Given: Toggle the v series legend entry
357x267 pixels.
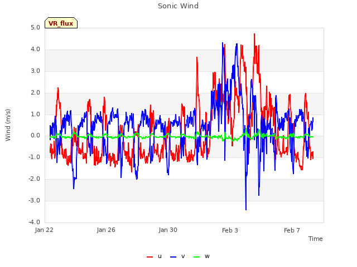Looking at the screenshot, I should pyautogui.click(x=177, y=256).
